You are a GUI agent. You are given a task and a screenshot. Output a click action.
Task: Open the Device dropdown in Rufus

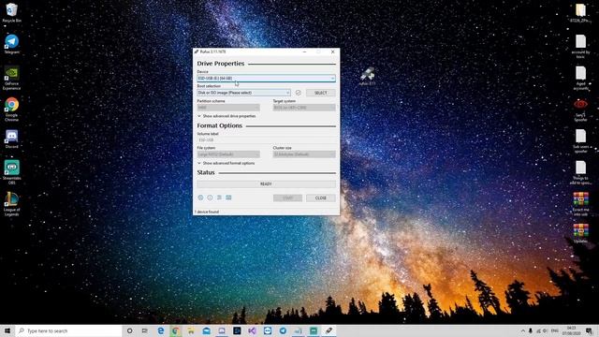266,79
